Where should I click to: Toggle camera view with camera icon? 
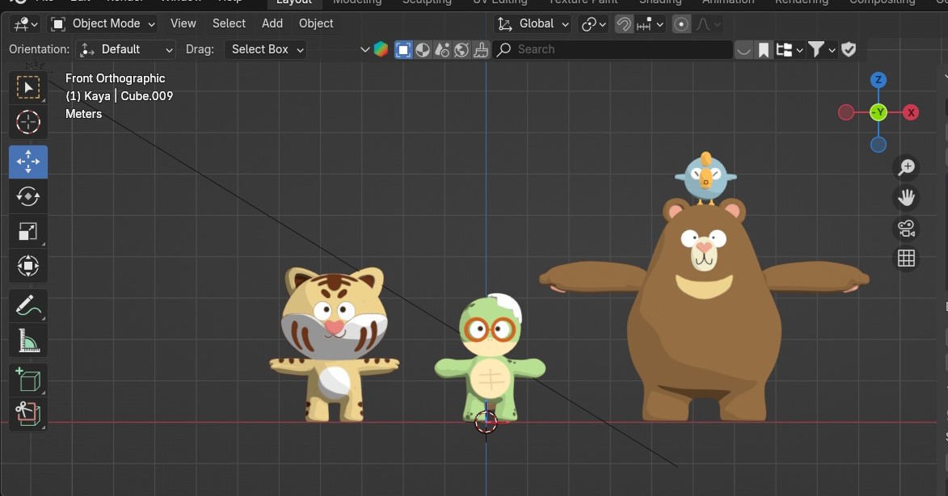click(x=906, y=229)
